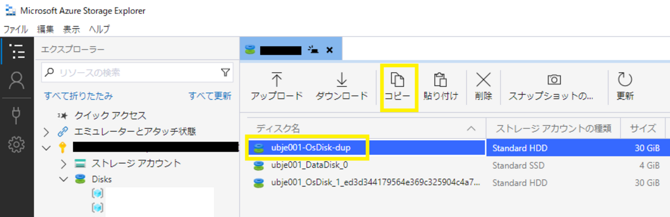Sort by ストレージ アカウントの種類 column header
Image resolution: width=670 pixels, height=217 pixels.
click(x=554, y=128)
